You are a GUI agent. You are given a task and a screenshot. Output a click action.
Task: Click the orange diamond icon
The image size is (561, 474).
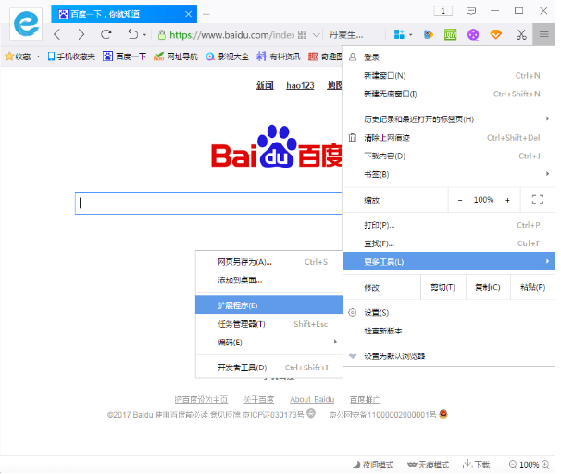point(496,34)
